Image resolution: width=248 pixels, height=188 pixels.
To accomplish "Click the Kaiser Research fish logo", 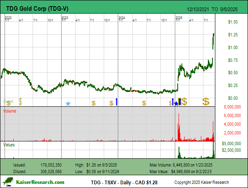I will pos(8,182).
